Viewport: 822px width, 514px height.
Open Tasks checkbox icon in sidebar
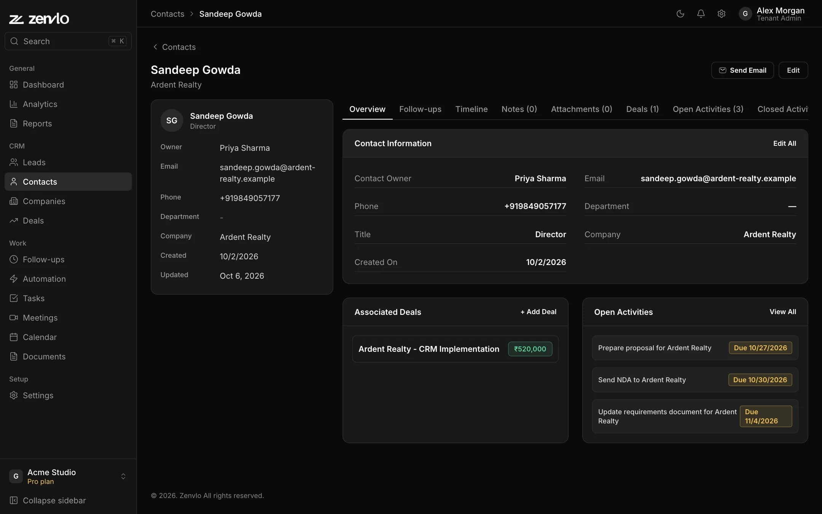tap(14, 298)
